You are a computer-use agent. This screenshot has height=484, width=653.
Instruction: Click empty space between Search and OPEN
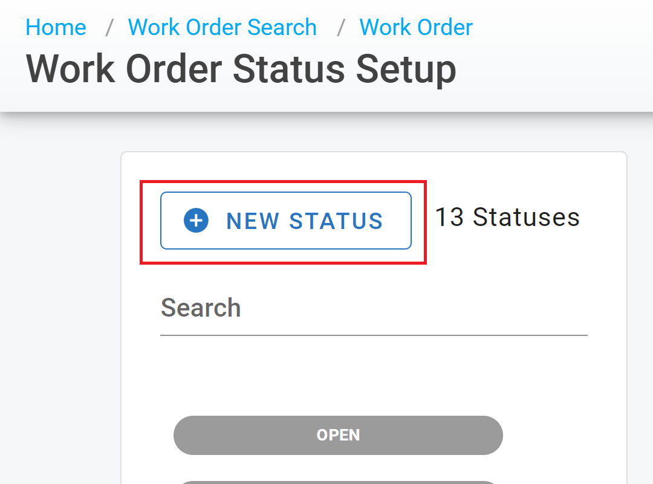point(338,375)
